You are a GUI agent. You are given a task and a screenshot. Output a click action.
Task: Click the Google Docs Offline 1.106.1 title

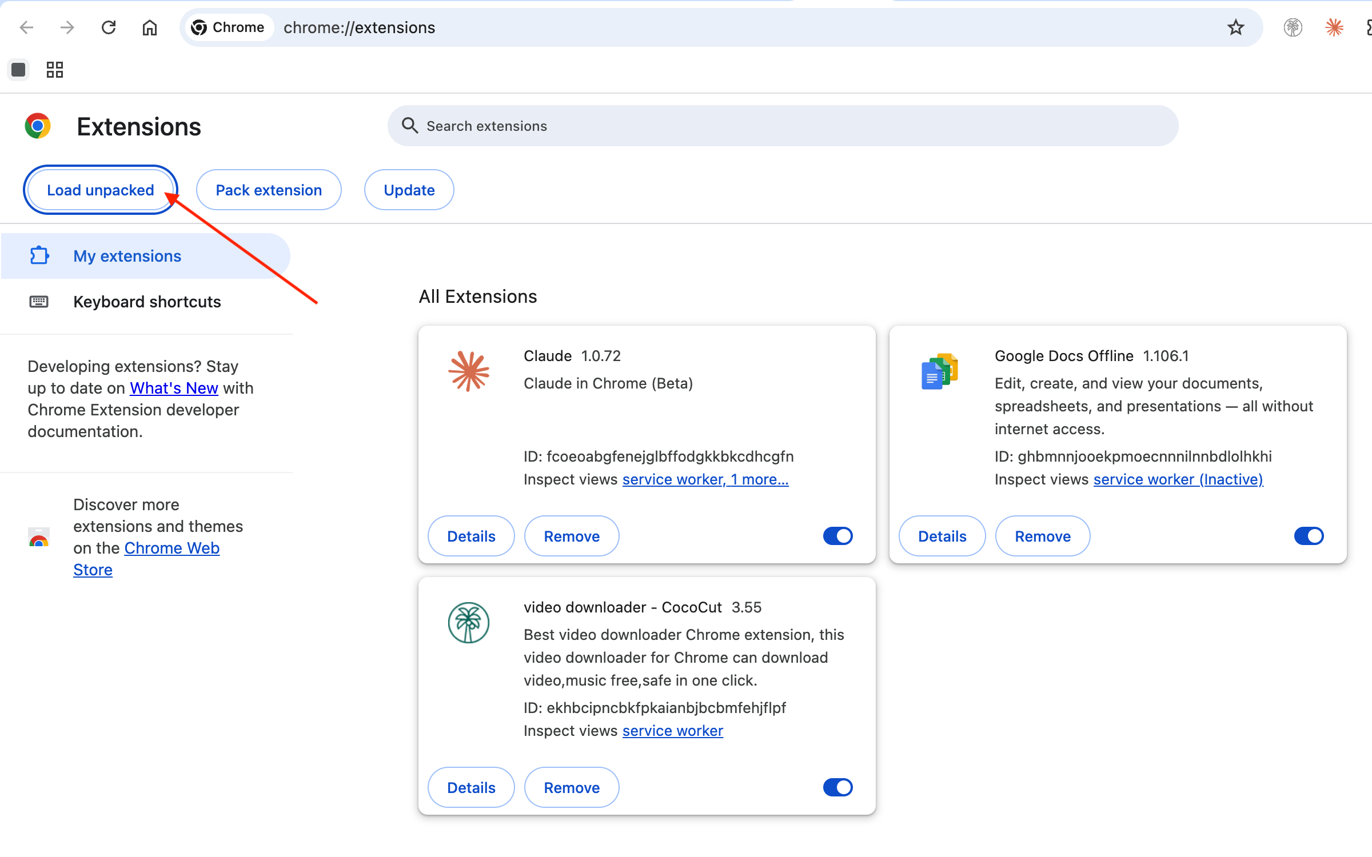[1092, 356]
